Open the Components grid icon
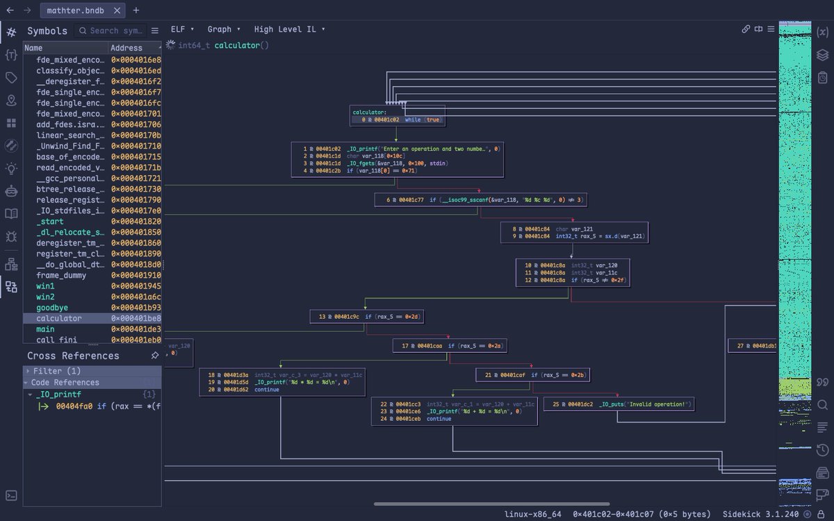This screenshot has height=521, width=834. pyautogui.click(x=11, y=123)
